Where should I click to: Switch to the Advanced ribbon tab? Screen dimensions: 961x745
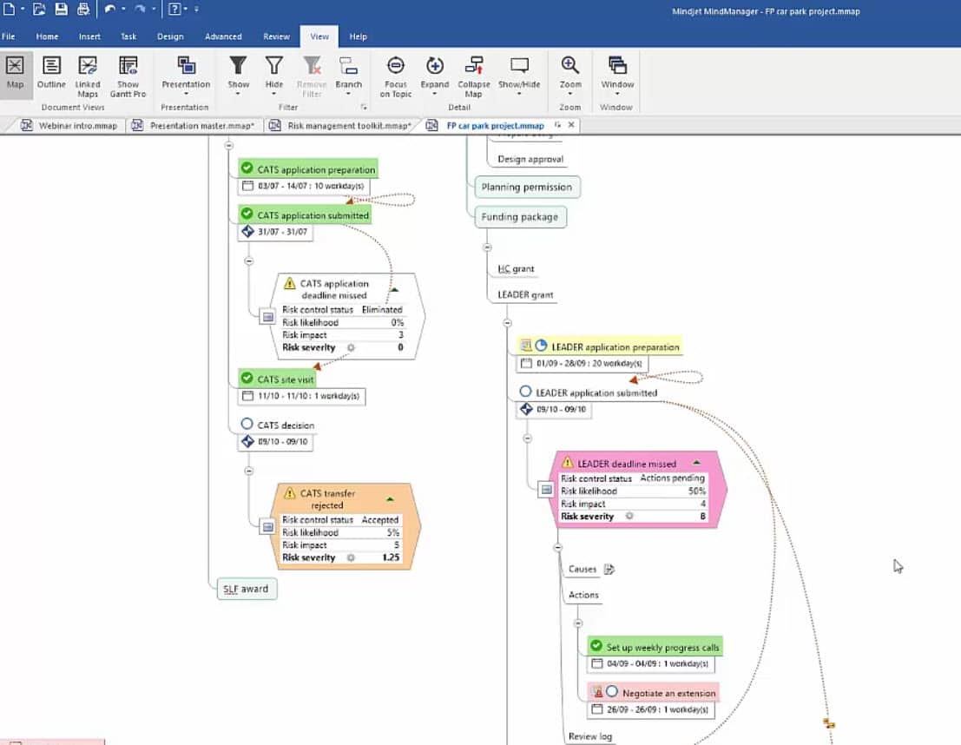[x=223, y=36]
